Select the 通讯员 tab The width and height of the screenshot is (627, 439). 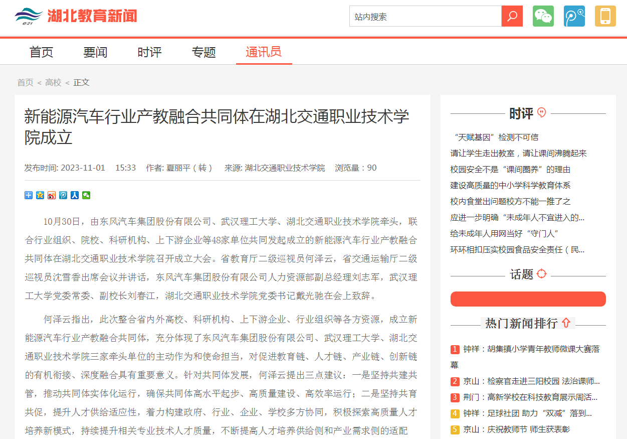(264, 52)
